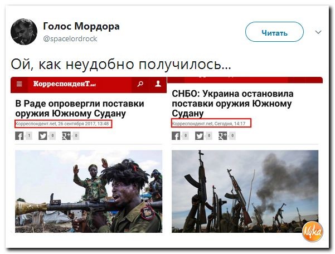Share left article on Facebook

[19, 136]
